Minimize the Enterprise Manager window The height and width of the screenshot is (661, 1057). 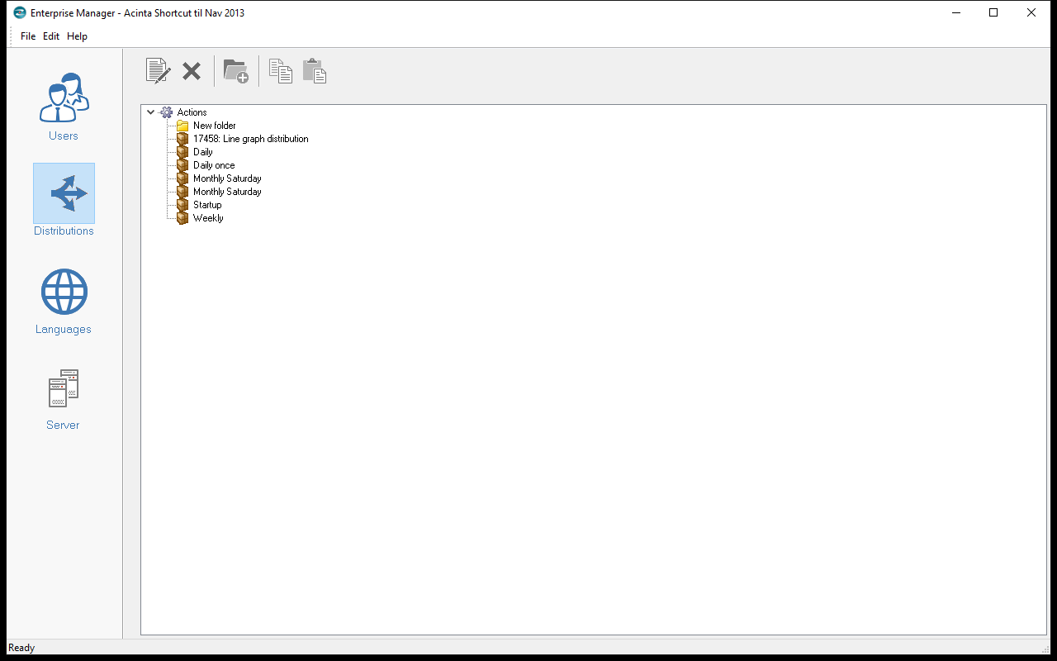[955, 12]
